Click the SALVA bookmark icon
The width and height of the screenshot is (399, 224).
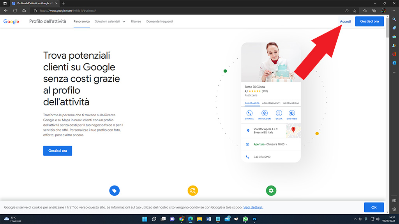click(x=279, y=113)
